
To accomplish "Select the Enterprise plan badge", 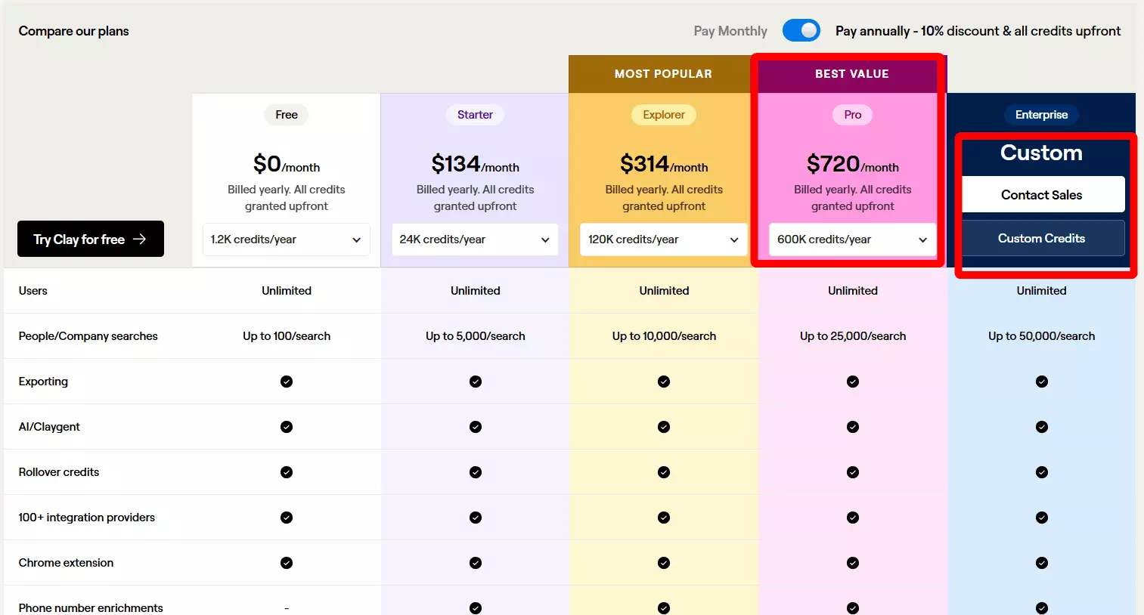I will (x=1041, y=115).
